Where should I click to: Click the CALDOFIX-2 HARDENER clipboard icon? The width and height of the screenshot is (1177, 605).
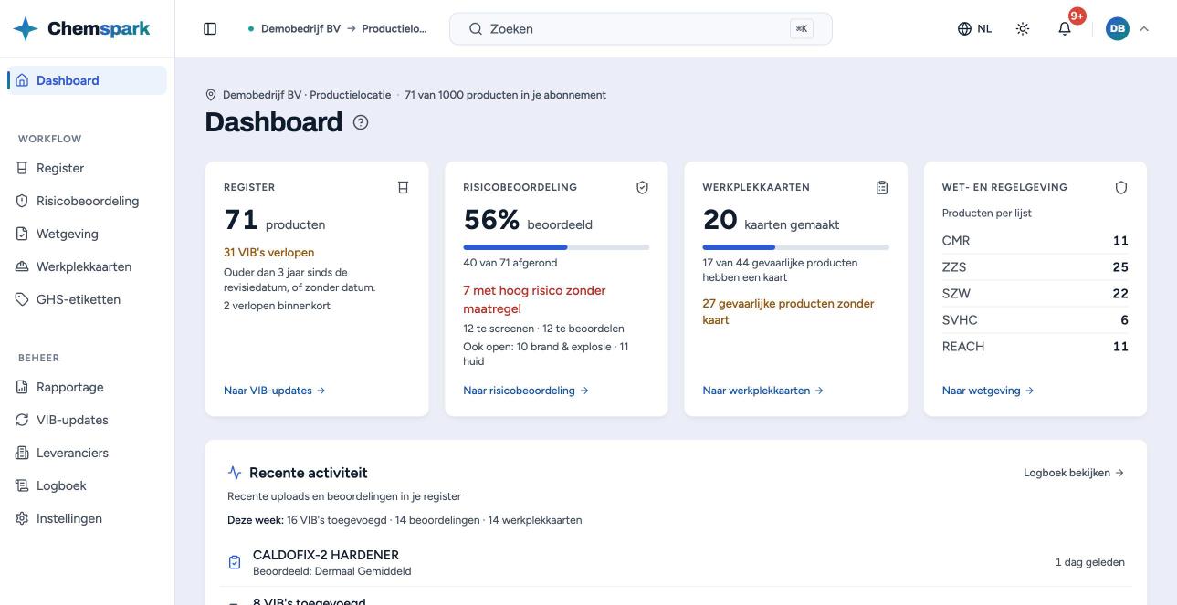235,562
